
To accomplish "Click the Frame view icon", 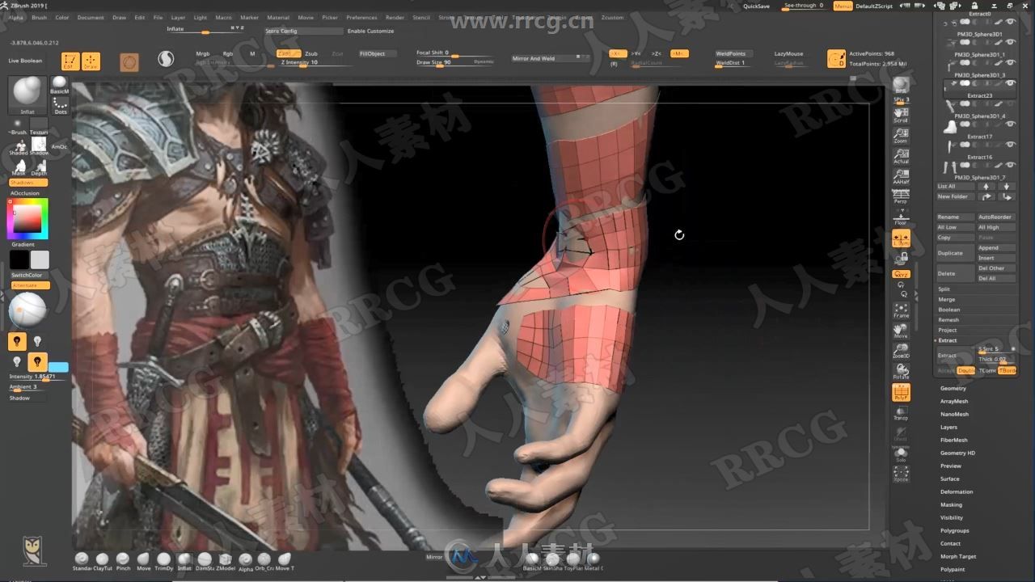I will tap(901, 310).
